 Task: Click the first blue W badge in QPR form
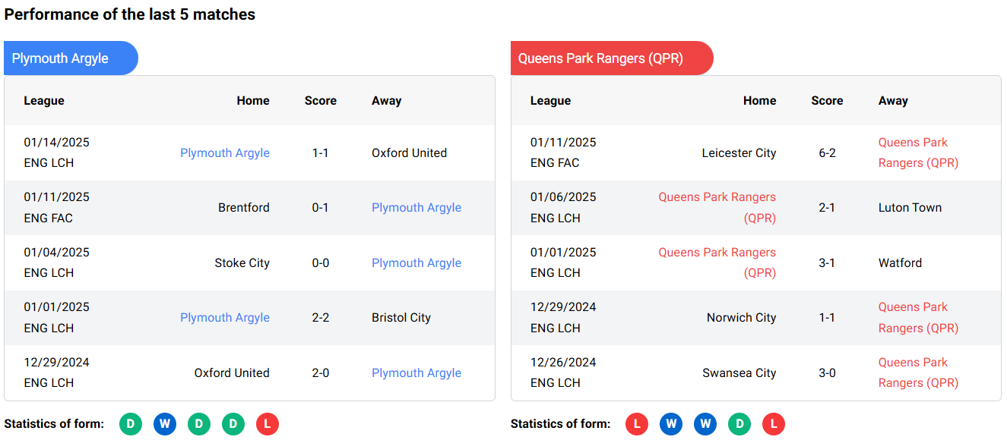click(671, 424)
